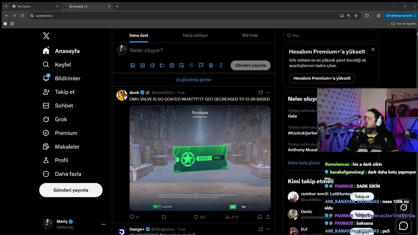Switch to the BW Hub tab
The height and width of the screenshot is (235, 418).
[250, 35]
